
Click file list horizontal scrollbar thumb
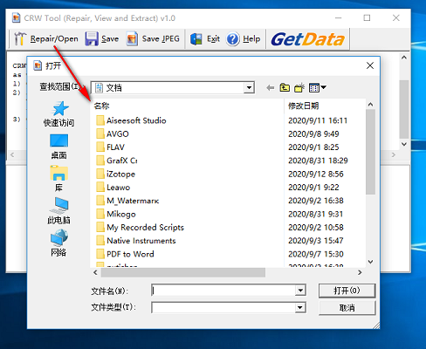[183, 272]
